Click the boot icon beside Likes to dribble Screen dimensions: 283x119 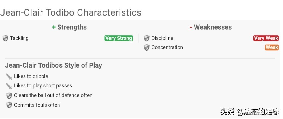coord(9,76)
